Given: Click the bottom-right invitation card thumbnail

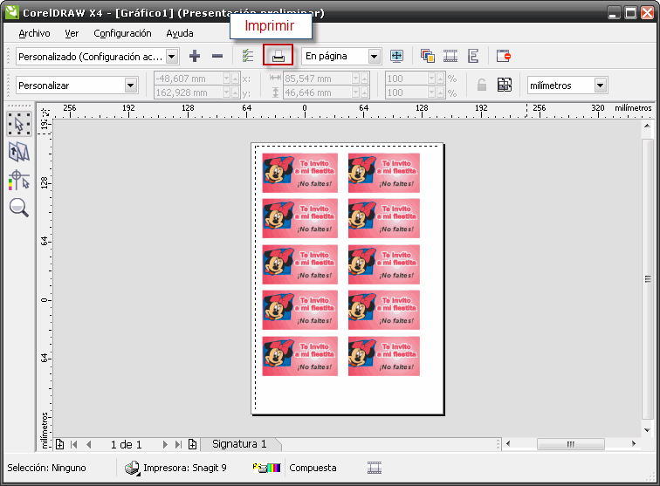Looking at the screenshot, I should 384,356.
